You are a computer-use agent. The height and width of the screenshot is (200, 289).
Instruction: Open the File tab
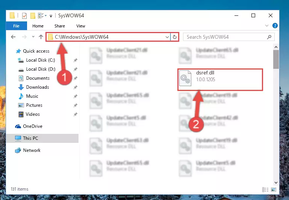tap(16, 26)
